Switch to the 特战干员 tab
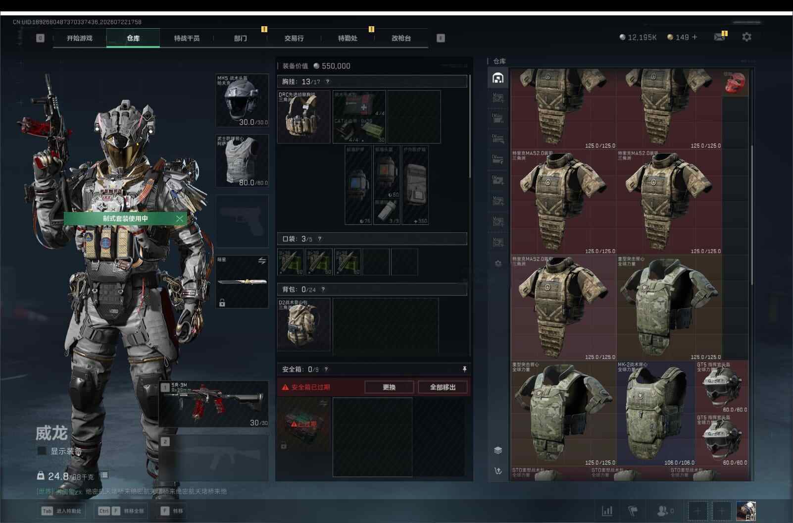Image resolution: width=793 pixels, height=523 pixels. [x=187, y=38]
